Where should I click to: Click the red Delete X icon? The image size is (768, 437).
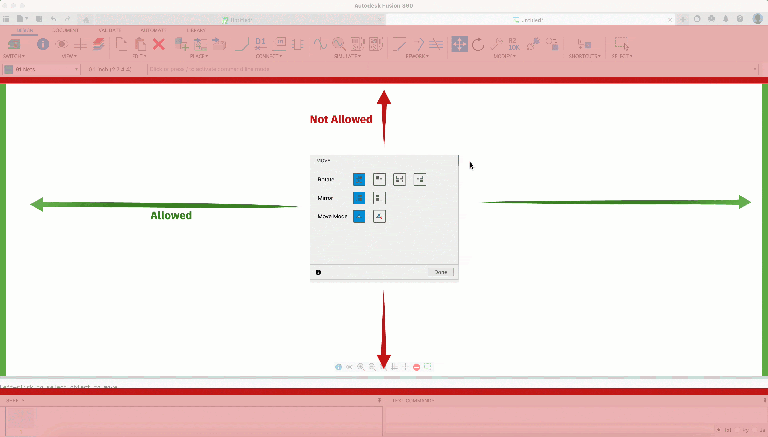(158, 44)
